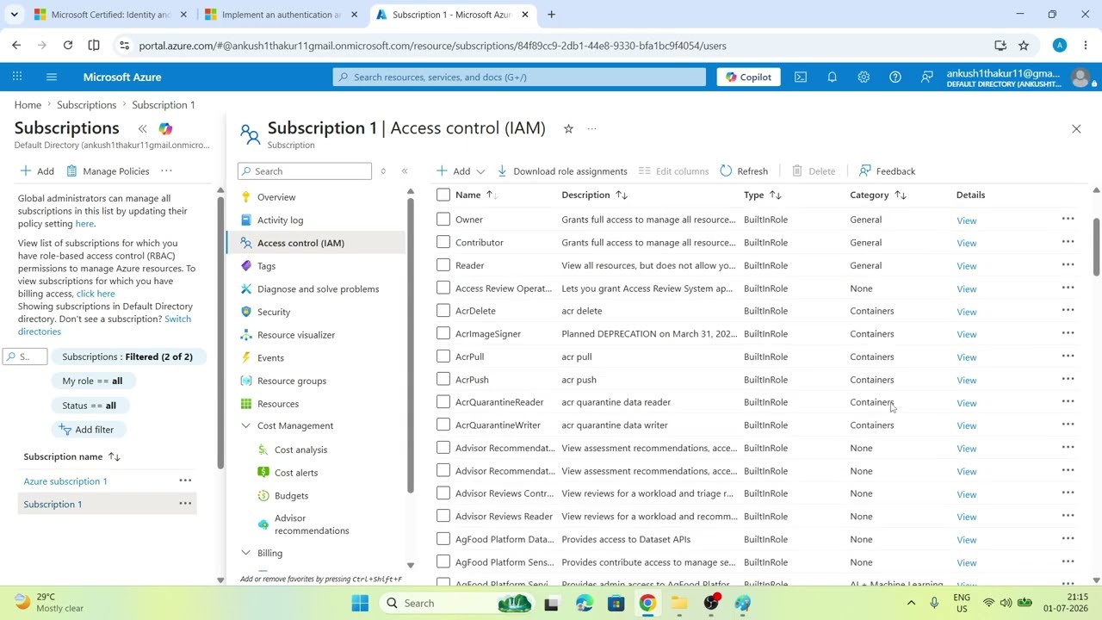Open ellipsis menu for Azure subscription 1

(185, 480)
